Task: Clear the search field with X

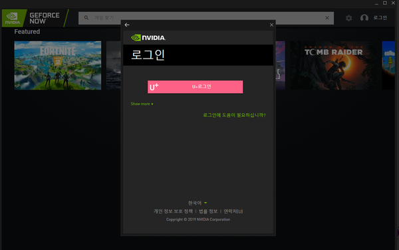Action: tap(327, 18)
